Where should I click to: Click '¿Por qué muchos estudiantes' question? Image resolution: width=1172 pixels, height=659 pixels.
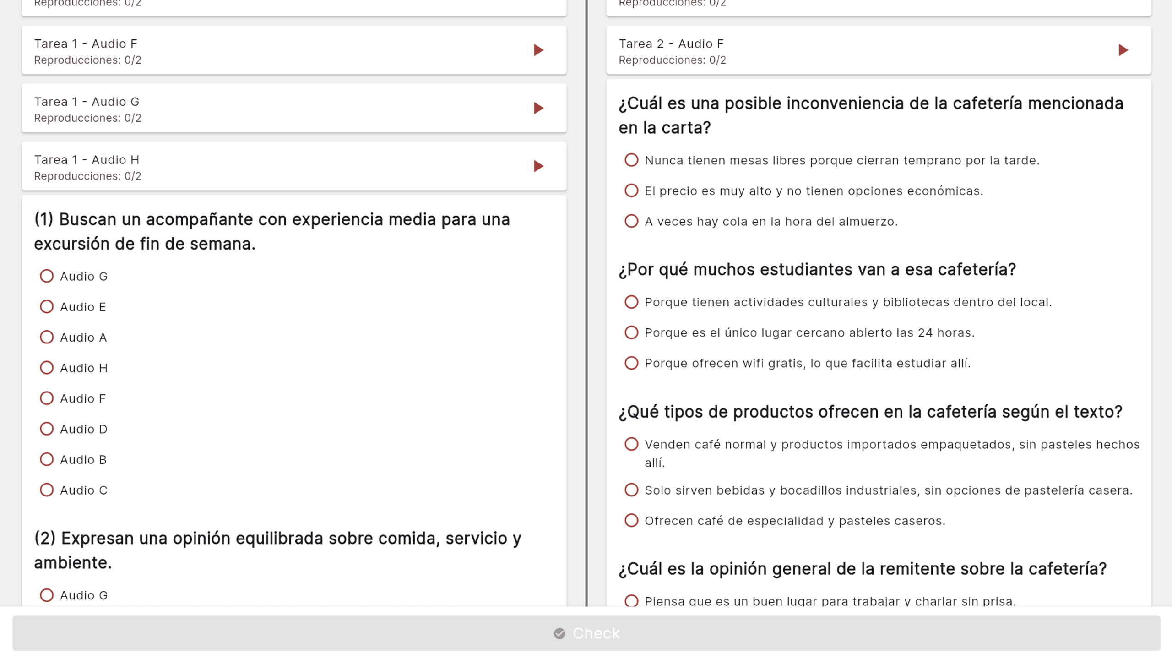[x=817, y=270]
